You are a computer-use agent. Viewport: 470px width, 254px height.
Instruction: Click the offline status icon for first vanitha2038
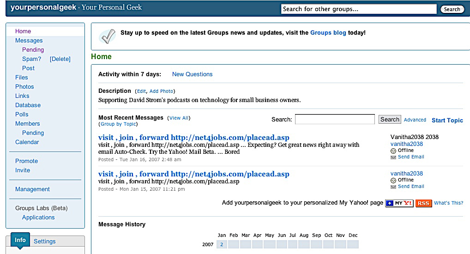click(x=393, y=151)
